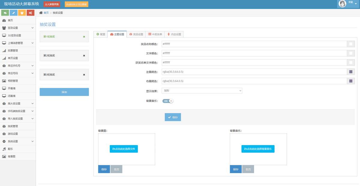
Task: Select 背景图 at sidebar bottom
Action: coord(14,156)
